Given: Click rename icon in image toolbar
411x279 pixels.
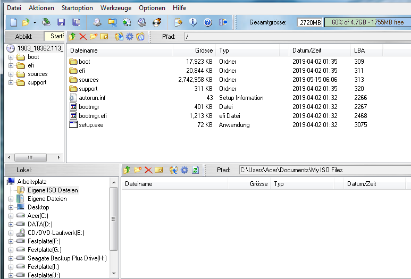Looking at the screenshot, I should (104, 37).
